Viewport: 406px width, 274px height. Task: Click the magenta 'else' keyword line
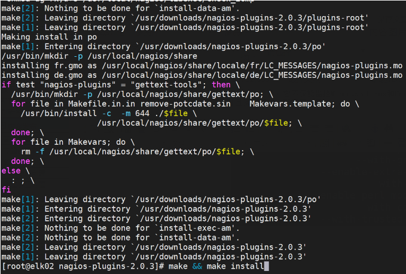16,171
